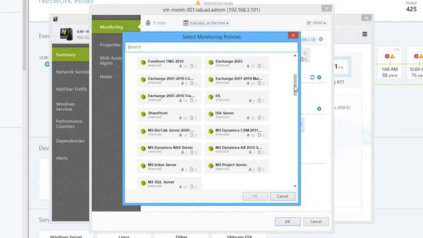
Task: Click the refresh icon in node settings
Action: tap(312, 77)
